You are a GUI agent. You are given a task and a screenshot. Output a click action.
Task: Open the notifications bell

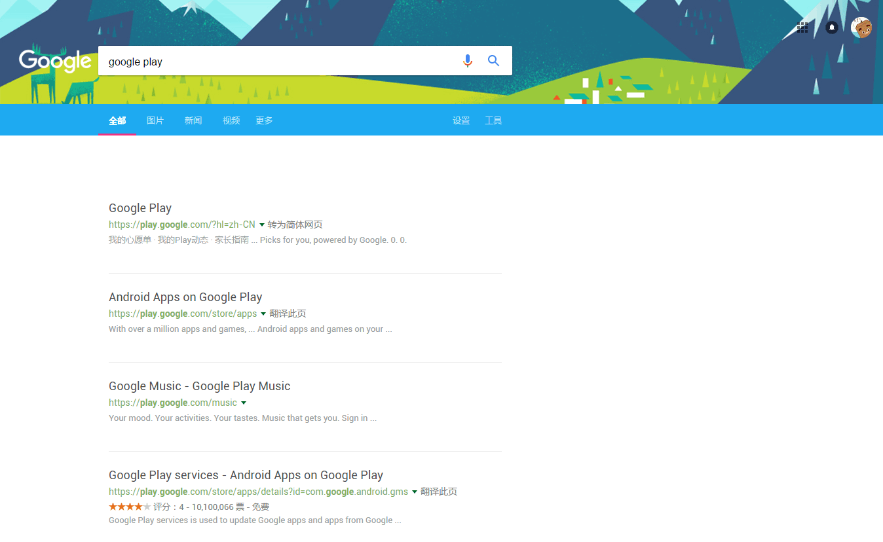[832, 27]
